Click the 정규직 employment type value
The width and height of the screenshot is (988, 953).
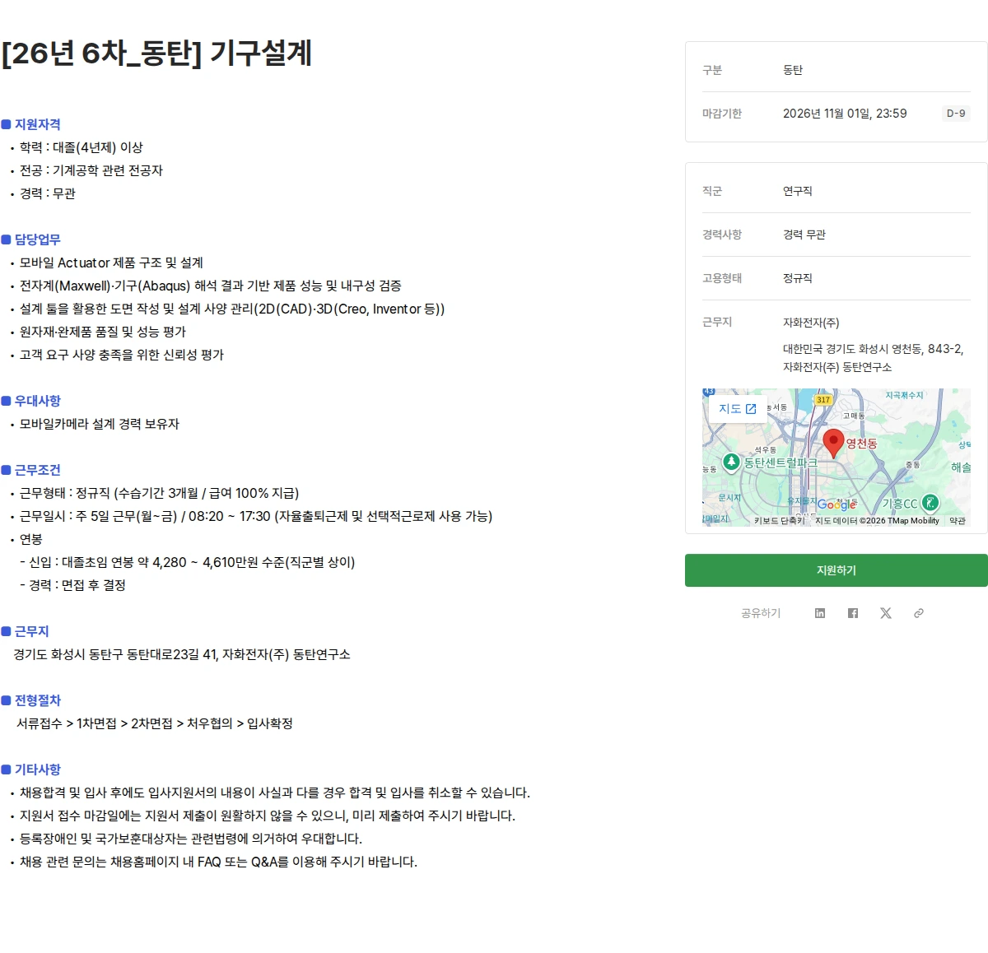pyautogui.click(x=798, y=278)
